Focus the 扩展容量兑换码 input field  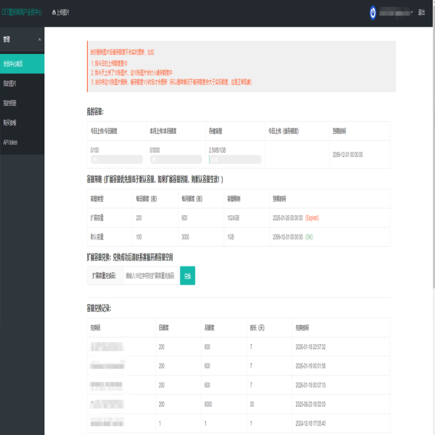[x=150, y=275]
